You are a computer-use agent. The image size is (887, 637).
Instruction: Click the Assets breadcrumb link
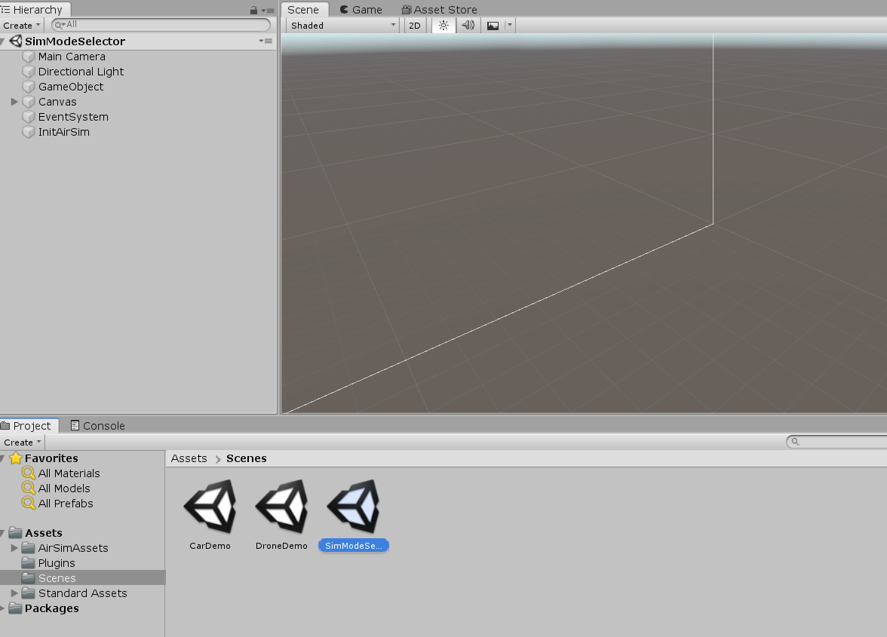(x=189, y=458)
